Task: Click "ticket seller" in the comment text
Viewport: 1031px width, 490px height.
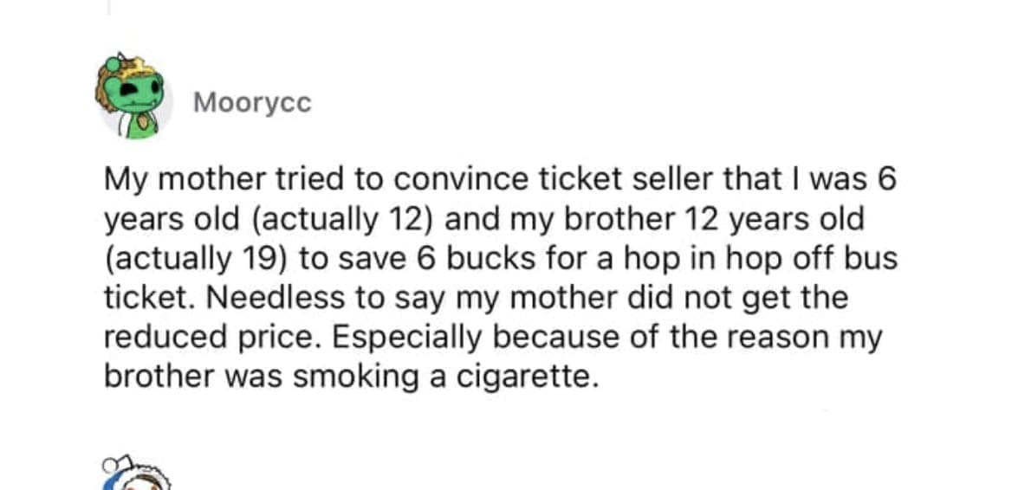Action: pos(591,179)
